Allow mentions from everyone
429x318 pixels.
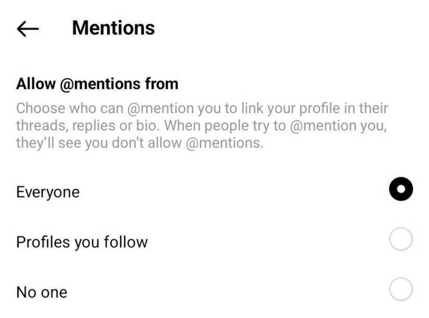[401, 189]
